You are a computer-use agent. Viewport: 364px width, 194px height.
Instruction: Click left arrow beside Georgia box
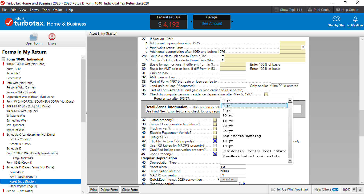(x=191, y=22)
